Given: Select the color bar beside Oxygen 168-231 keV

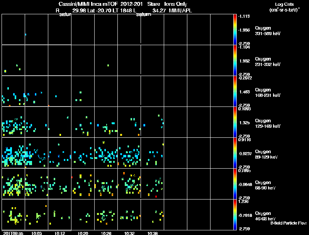Looking at the screenshot, I should tap(235, 91).
